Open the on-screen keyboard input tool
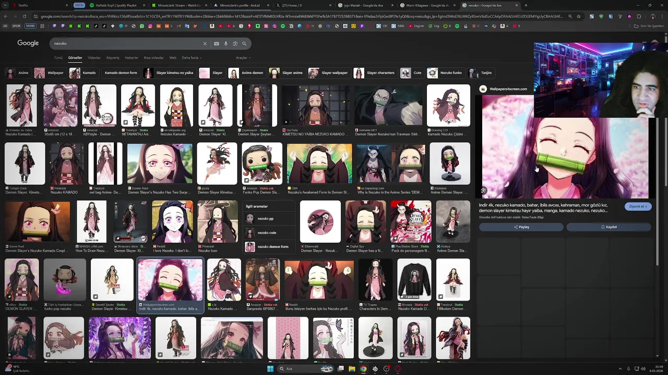 pos(217,44)
